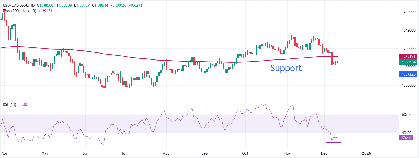Image resolution: width=419 pixels, height=158 pixels.
Task: Click the green 1.38534 current price tag
Action: tap(408, 62)
